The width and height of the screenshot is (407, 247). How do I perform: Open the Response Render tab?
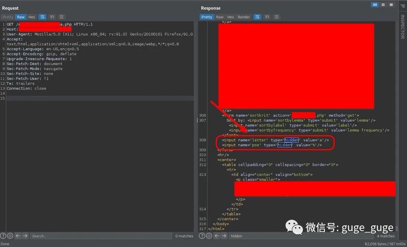pos(244,17)
